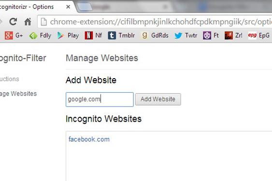Open the Ft bookmark
Image resolution: width=272 pixels, height=181 pixels.
pyautogui.click(x=211, y=36)
